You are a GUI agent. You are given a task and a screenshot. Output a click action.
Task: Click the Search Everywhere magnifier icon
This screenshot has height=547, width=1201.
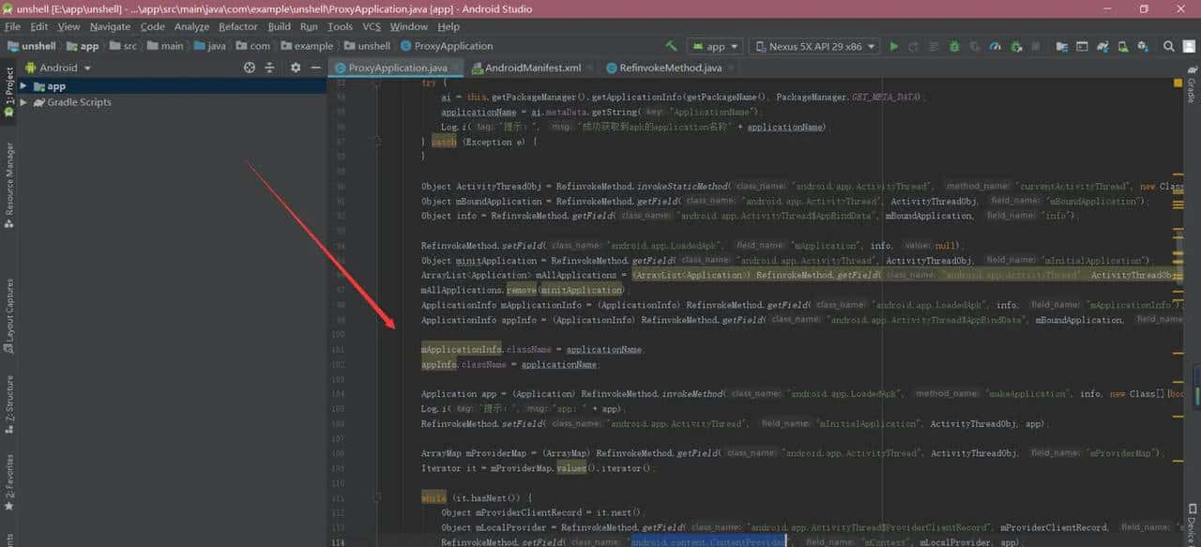(x=1169, y=46)
